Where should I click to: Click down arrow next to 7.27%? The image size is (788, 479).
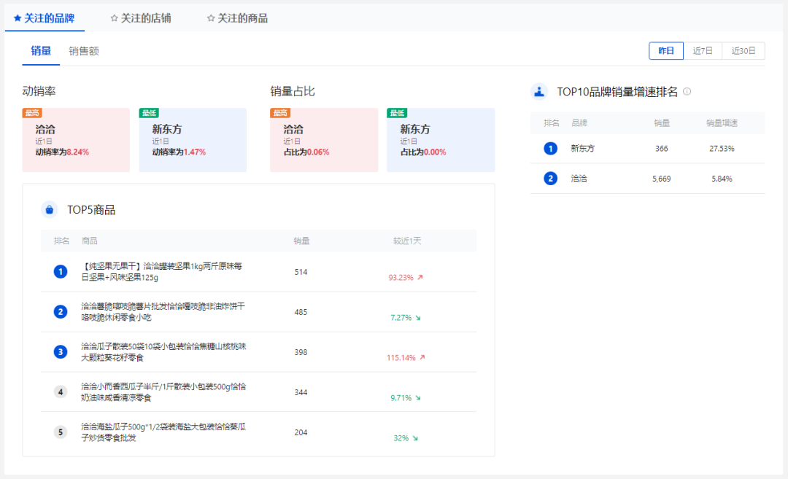click(x=417, y=318)
